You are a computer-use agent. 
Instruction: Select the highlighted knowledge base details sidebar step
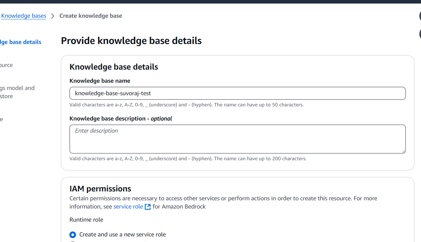(20, 42)
